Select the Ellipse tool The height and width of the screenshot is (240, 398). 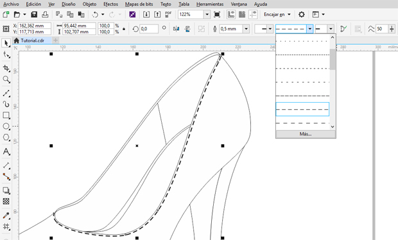click(x=6, y=126)
